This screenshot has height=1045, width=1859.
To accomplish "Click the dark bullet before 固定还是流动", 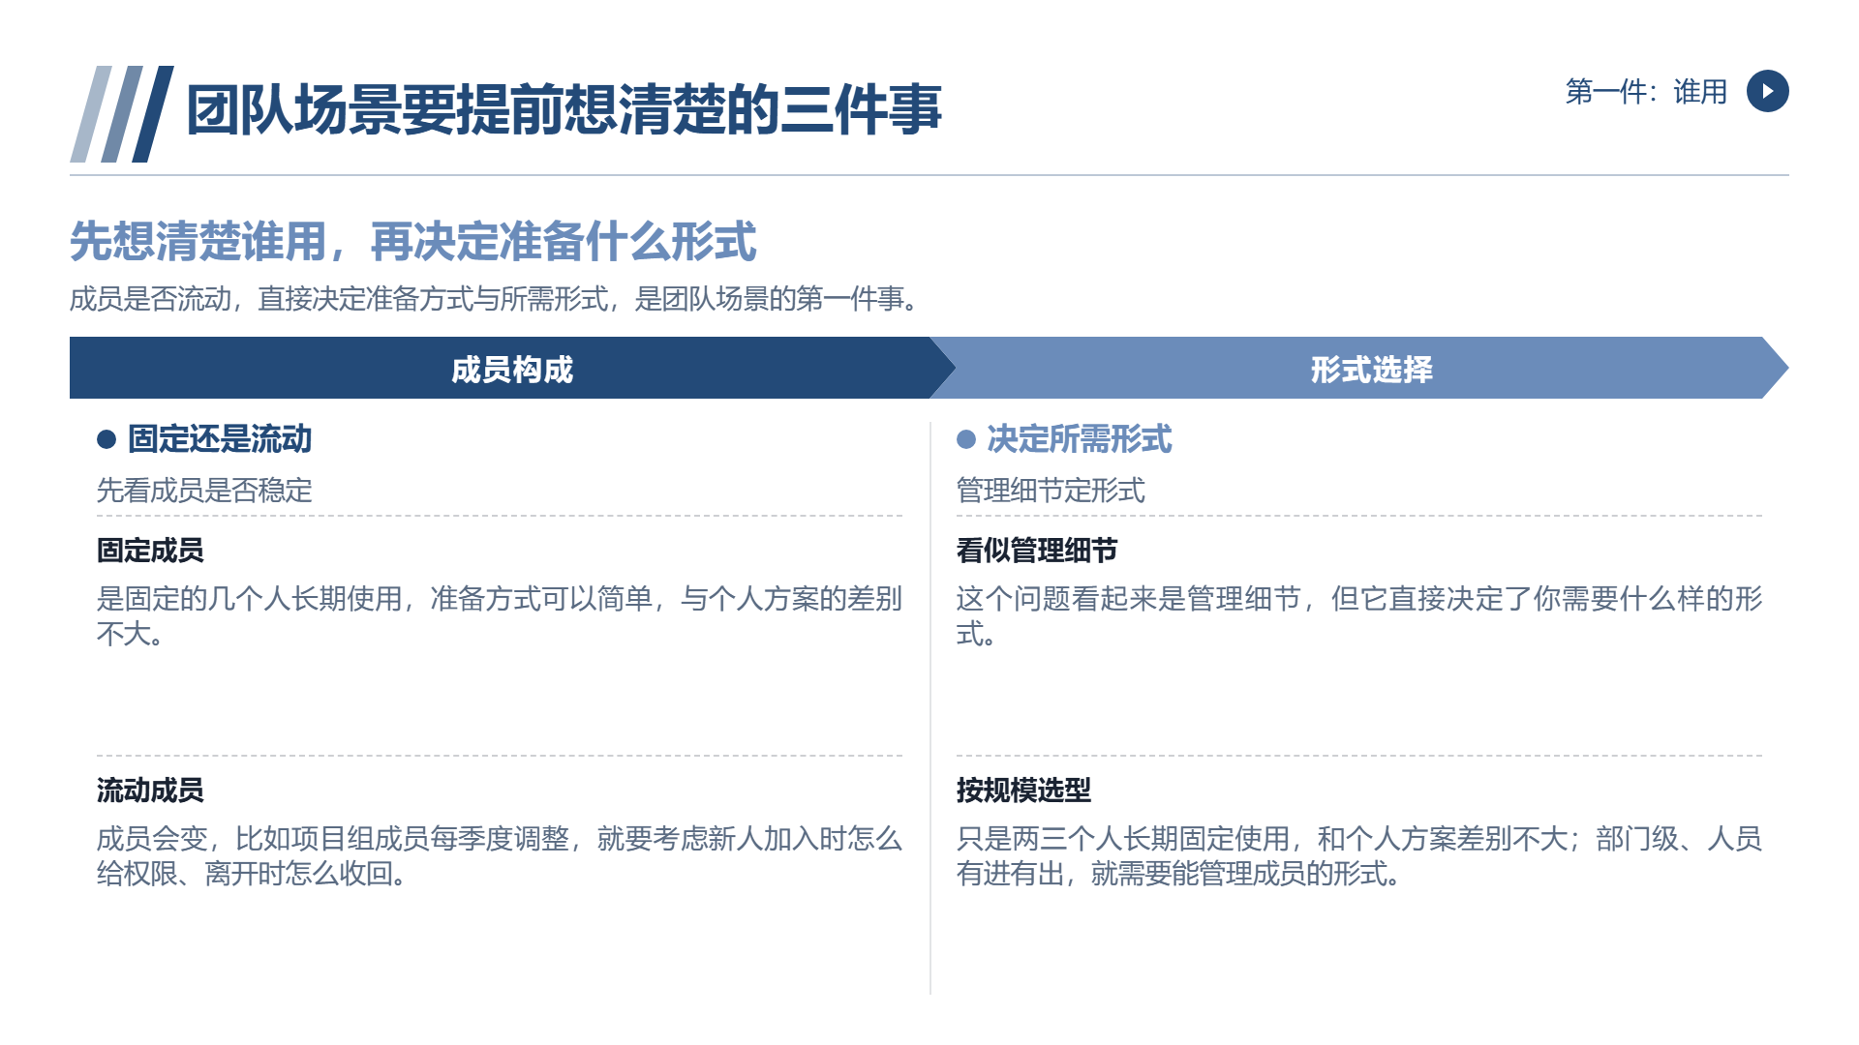I will tap(107, 439).
